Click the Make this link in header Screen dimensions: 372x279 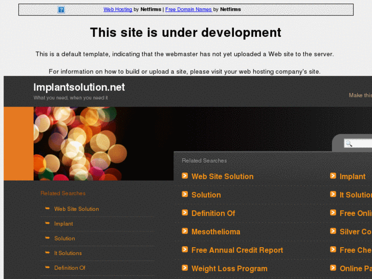tap(360, 95)
